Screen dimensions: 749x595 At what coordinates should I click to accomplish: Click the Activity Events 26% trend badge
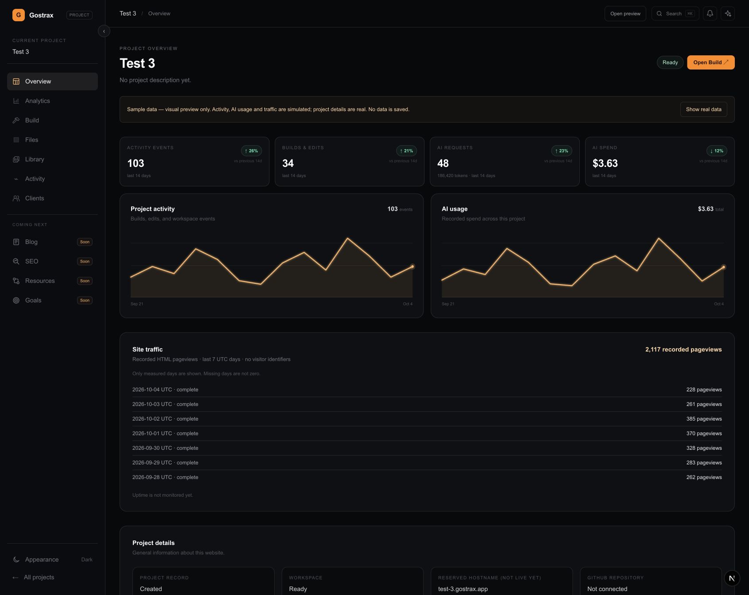251,151
